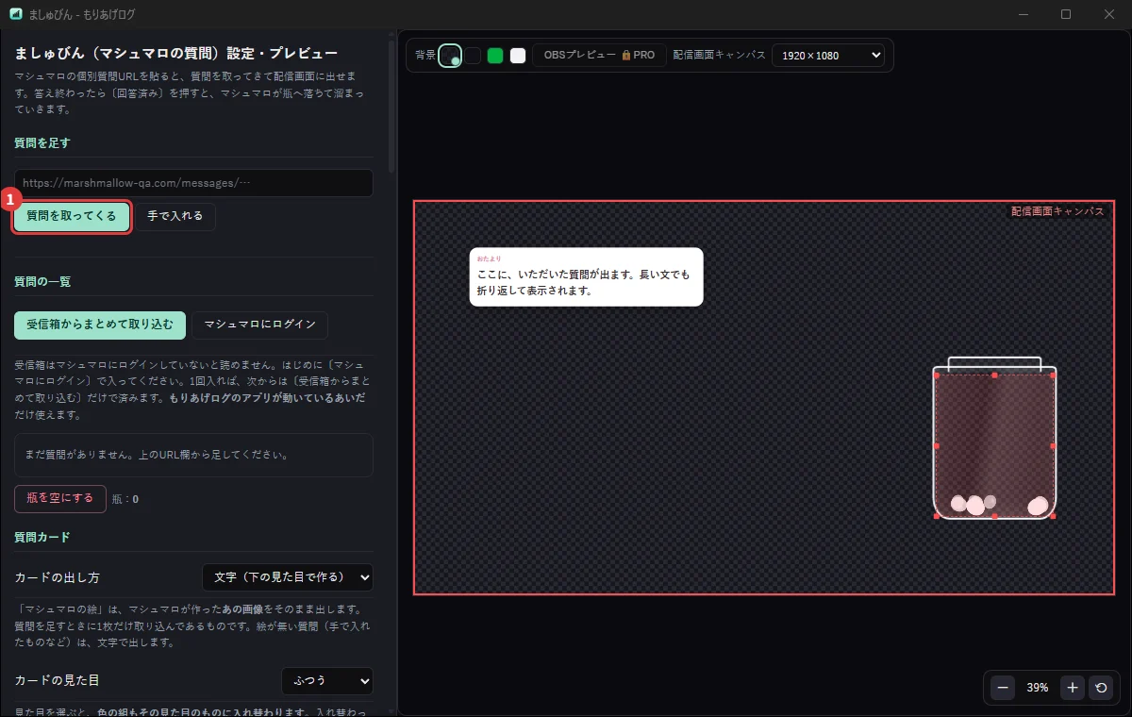Click the まだ質問がありません empty list message
The width and height of the screenshot is (1132, 717).
193,455
